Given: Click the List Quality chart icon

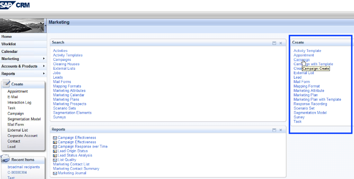Looking at the screenshot, I should coord(55,160).
